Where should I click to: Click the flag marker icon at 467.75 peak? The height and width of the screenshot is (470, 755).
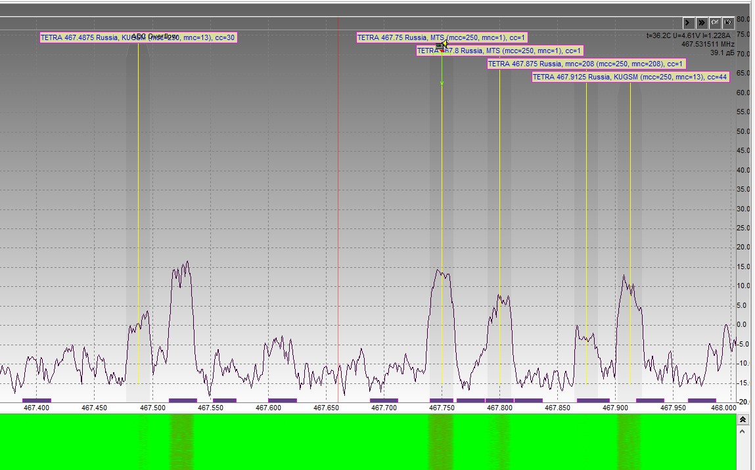click(441, 46)
